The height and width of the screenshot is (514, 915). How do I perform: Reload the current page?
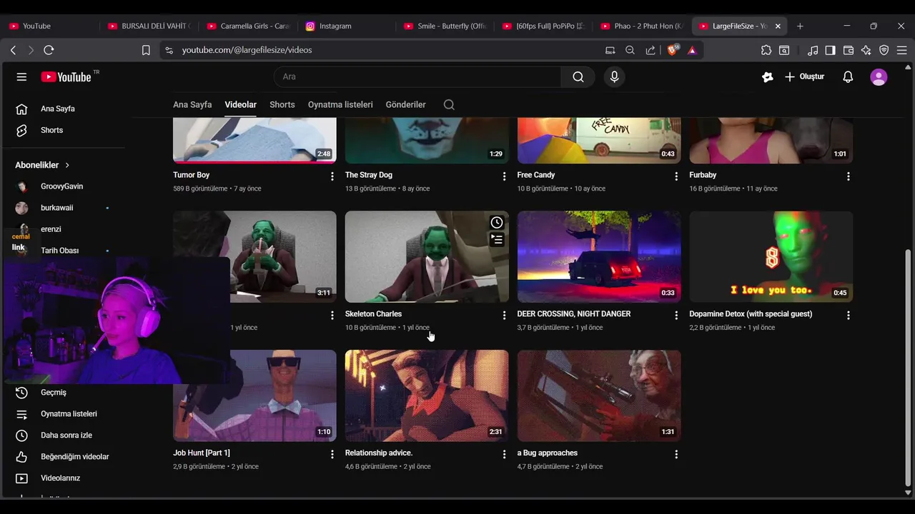(x=49, y=50)
